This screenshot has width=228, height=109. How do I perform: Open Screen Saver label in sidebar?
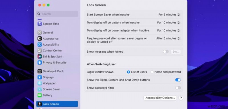point(51,89)
